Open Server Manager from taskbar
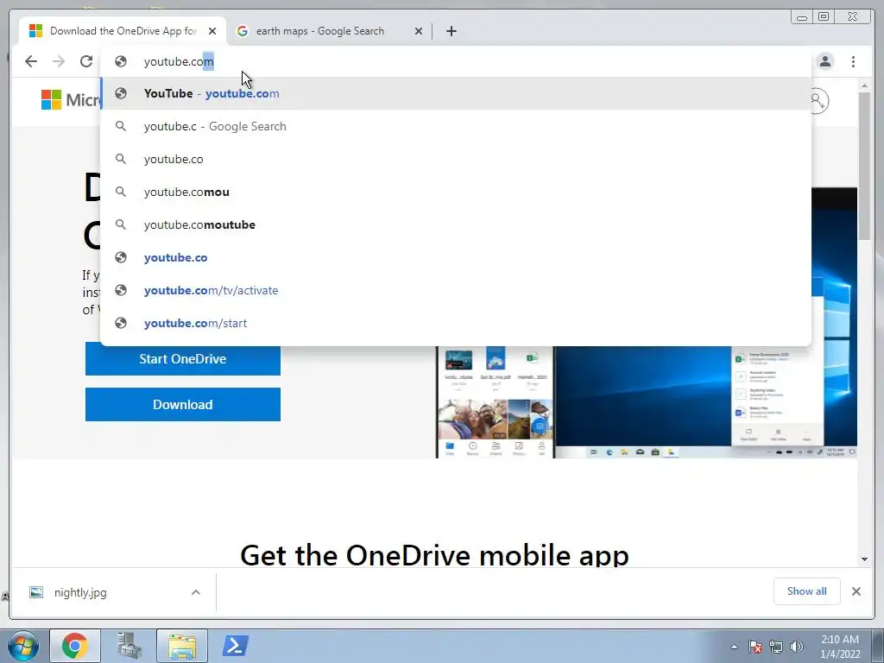The image size is (884, 663). point(129,646)
